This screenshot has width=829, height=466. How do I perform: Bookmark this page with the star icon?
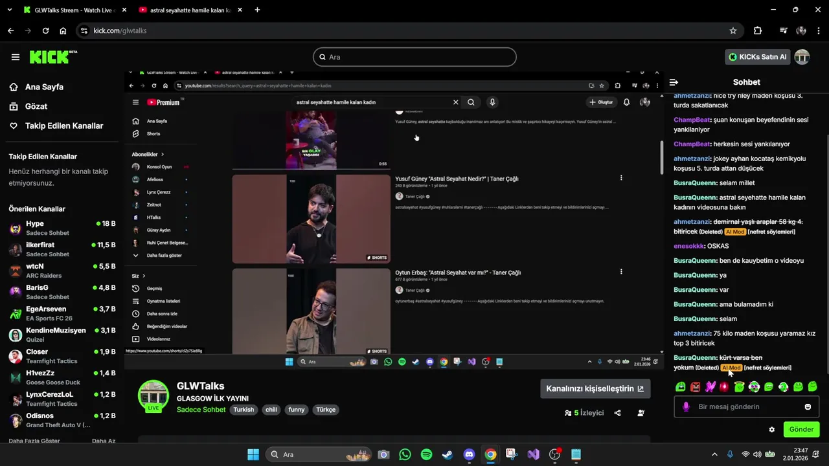click(733, 30)
